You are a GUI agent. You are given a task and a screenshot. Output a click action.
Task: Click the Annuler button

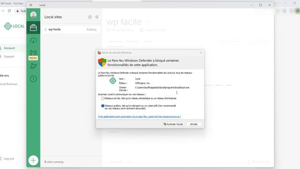tap(194, 124)
